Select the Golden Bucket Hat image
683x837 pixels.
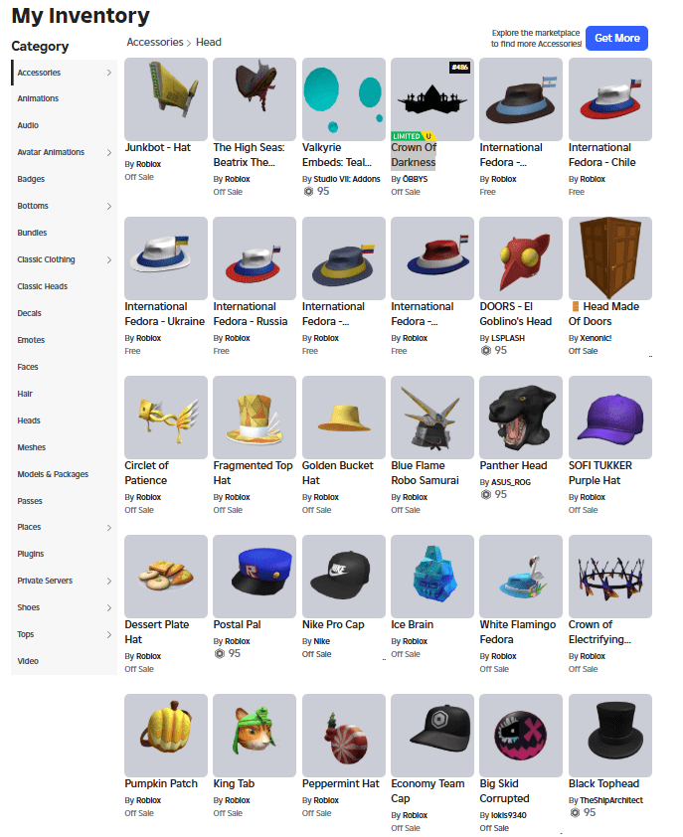[x=343, y=417]
